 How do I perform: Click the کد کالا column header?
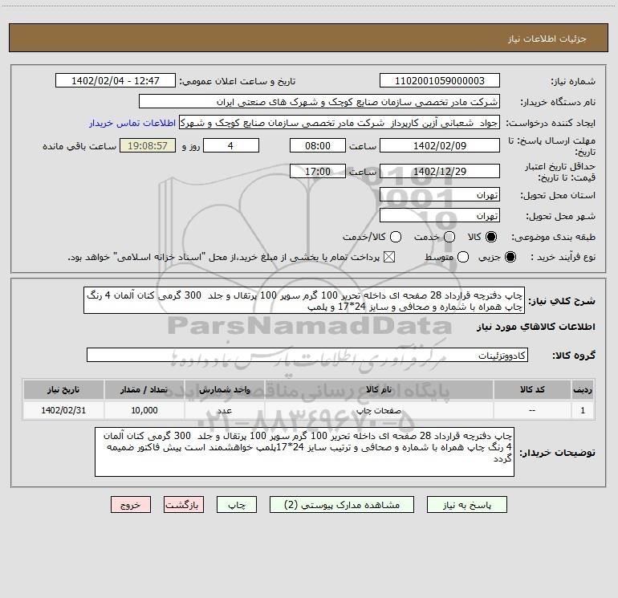532,390
